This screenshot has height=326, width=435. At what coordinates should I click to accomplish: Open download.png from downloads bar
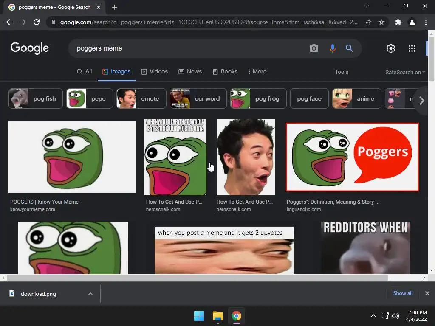[38, 294]
